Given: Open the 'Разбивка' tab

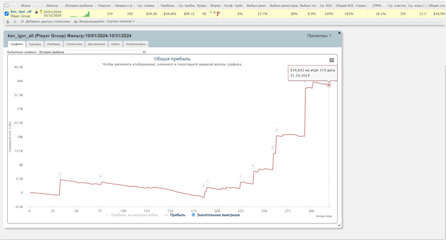Looking at the screenshot, I should (54, 44).
